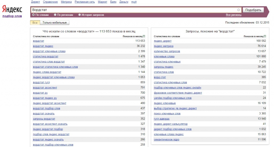Open the 'подбор слов яндекс вордстат' link

point(51,134)
